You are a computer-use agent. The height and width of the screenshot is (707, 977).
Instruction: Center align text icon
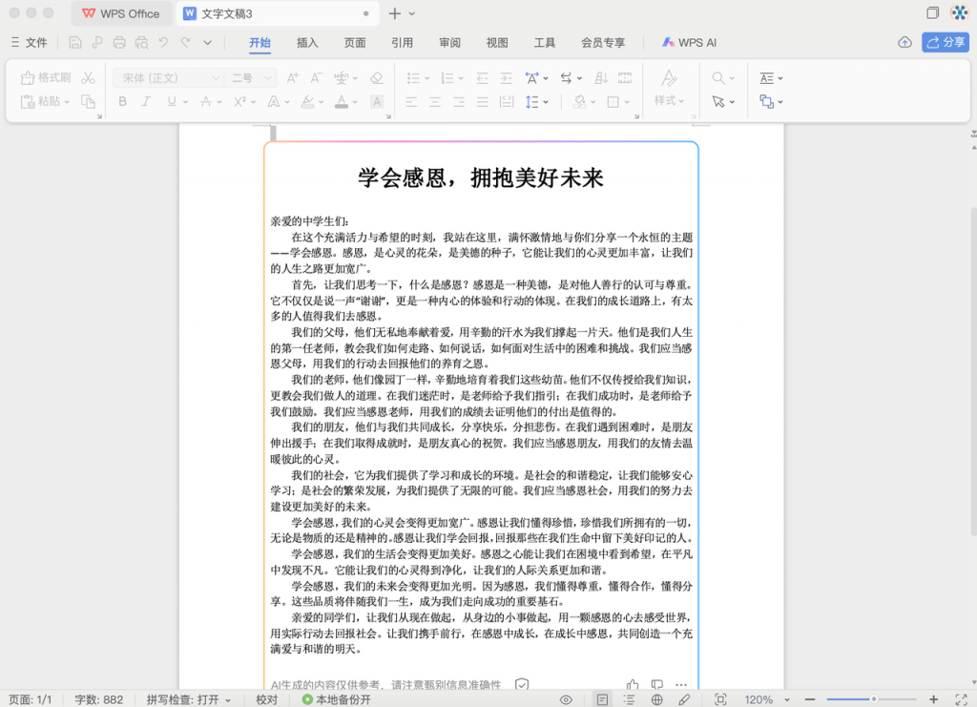435,101
